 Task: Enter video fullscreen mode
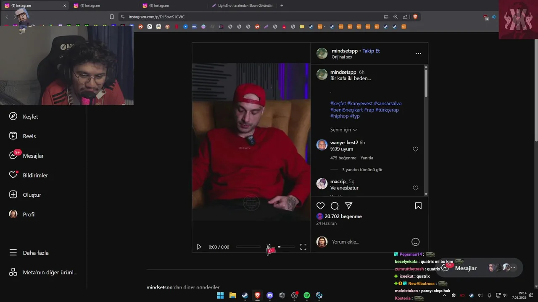click(x=303, y=247)
